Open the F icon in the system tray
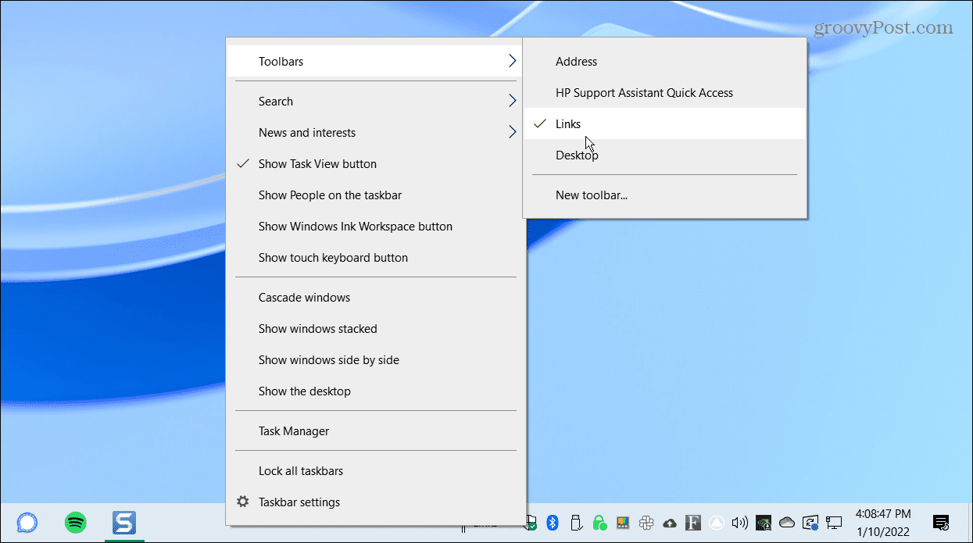Viewport: 973px width, 543px height. pyautogui.click(x=692, y=523)
